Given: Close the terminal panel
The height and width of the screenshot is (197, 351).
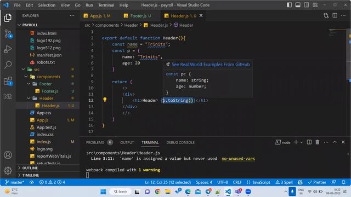Looking at the screenshot, I should click(x=343, y=142).
